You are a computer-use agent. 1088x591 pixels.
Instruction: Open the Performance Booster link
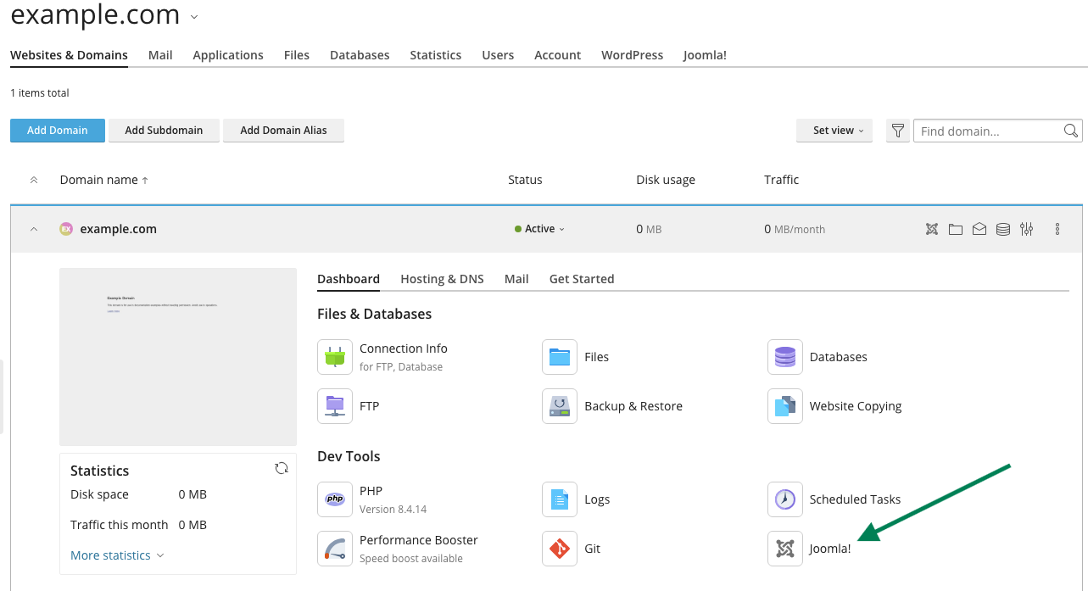point(419,540)
